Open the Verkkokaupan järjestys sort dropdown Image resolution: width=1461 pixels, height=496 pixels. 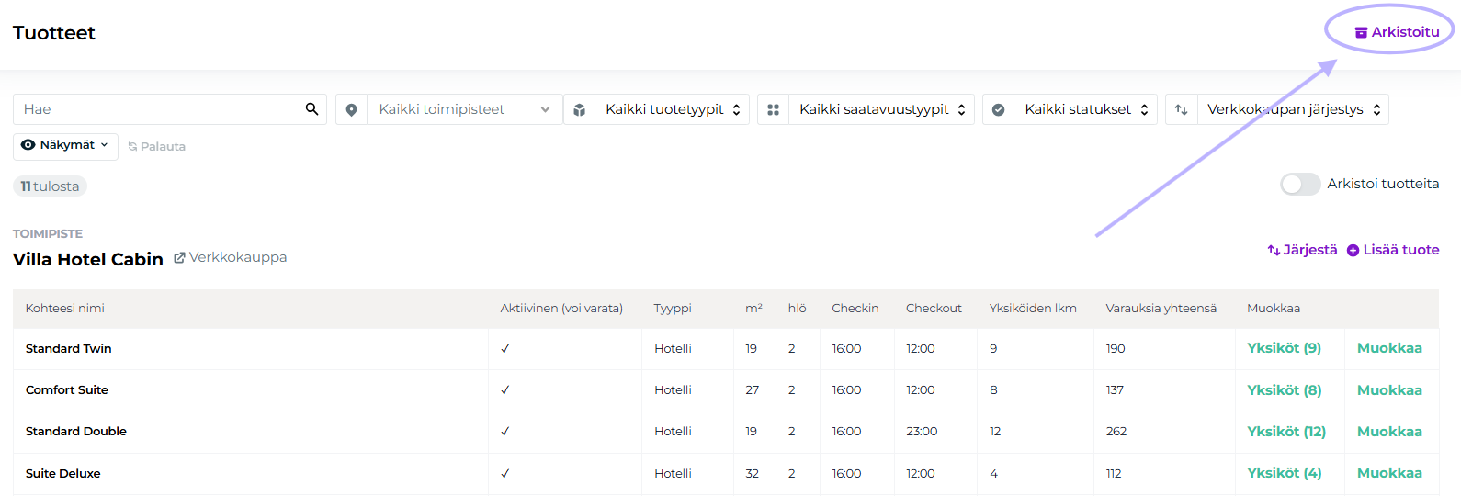coord(1293,109)
